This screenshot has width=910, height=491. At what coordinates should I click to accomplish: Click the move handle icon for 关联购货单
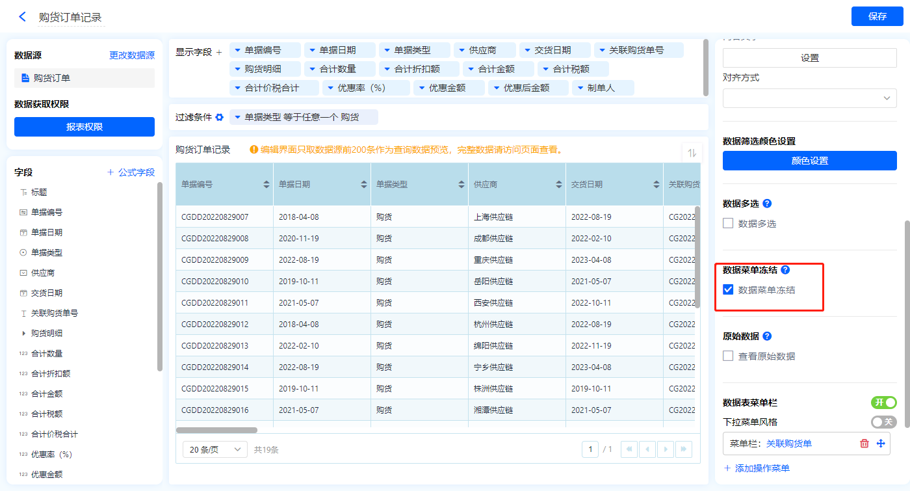click(x=881, y=444)
